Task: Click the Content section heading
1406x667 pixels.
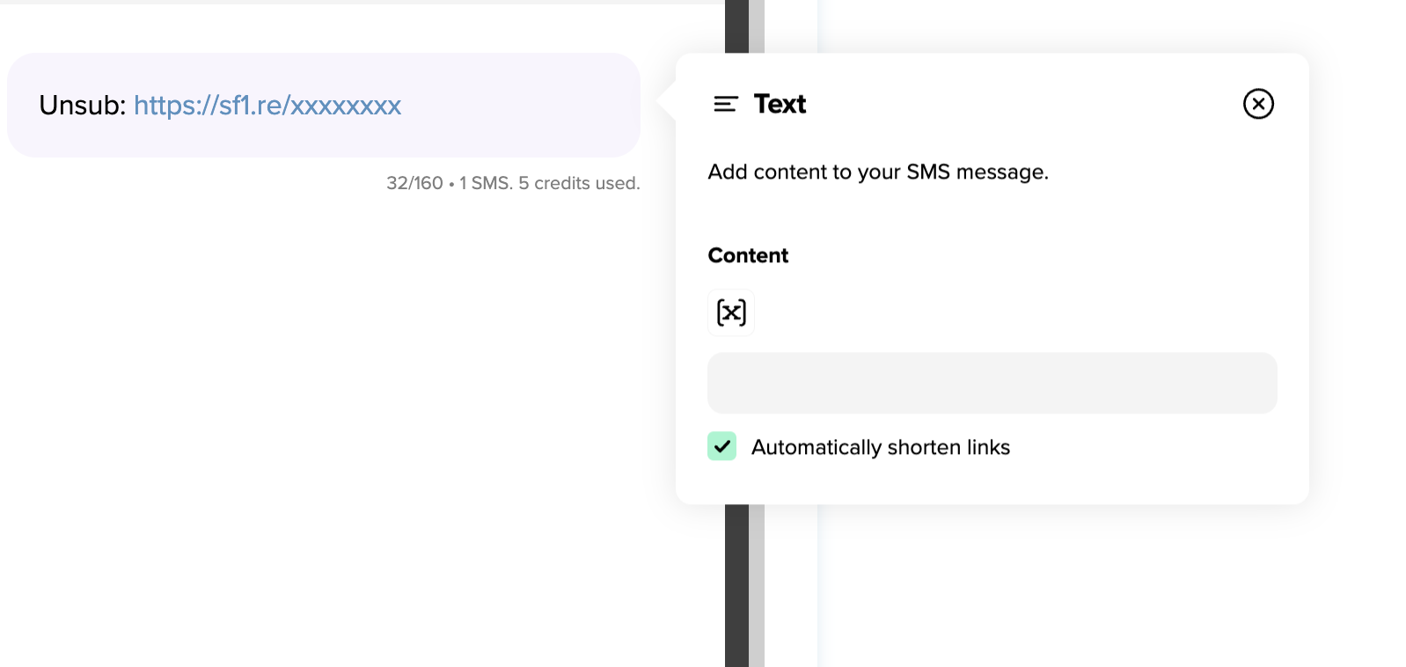Action: [747, 255]
